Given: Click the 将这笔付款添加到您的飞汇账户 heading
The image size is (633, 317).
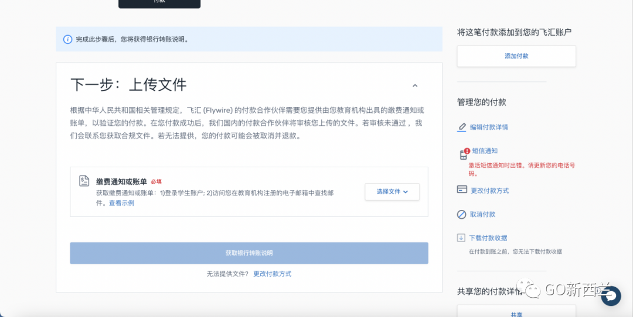Looking at the screenshot, I should pyautogui.click(x=515, y=32).
